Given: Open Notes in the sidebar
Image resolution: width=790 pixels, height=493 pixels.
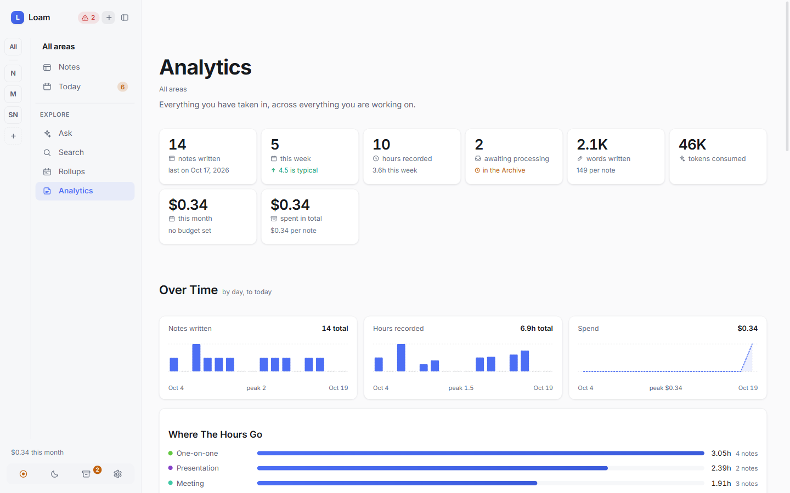Looking at the screenshot, I should [85, 67].
